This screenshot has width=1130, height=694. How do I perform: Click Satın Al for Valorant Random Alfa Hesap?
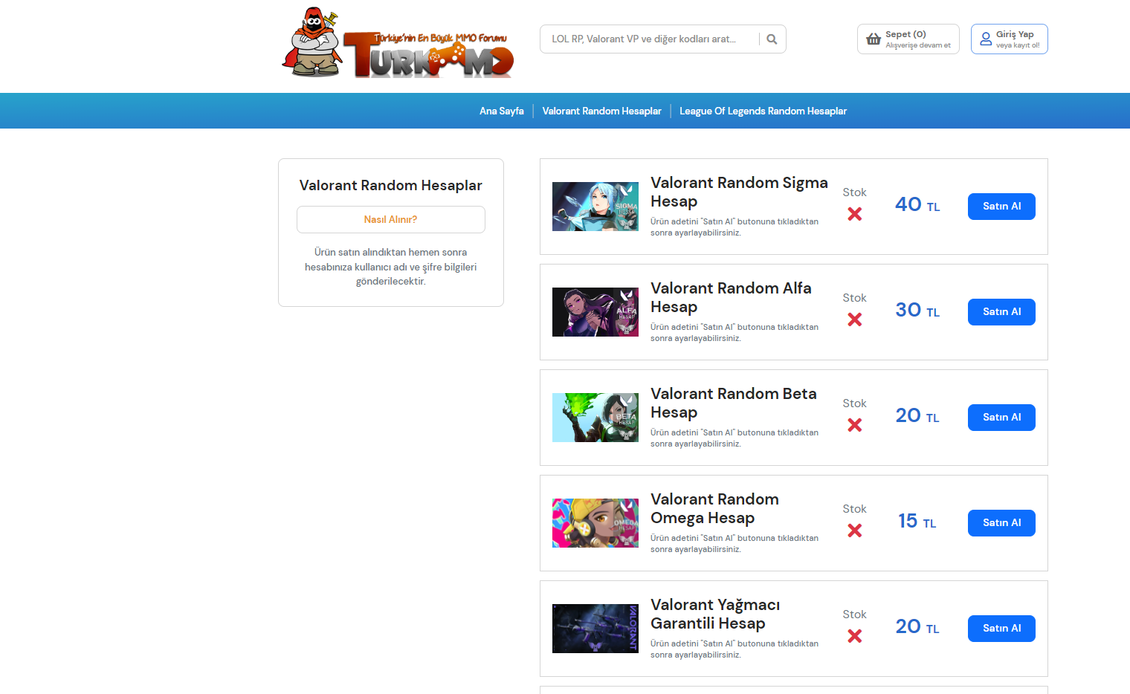pos(1001,312)
